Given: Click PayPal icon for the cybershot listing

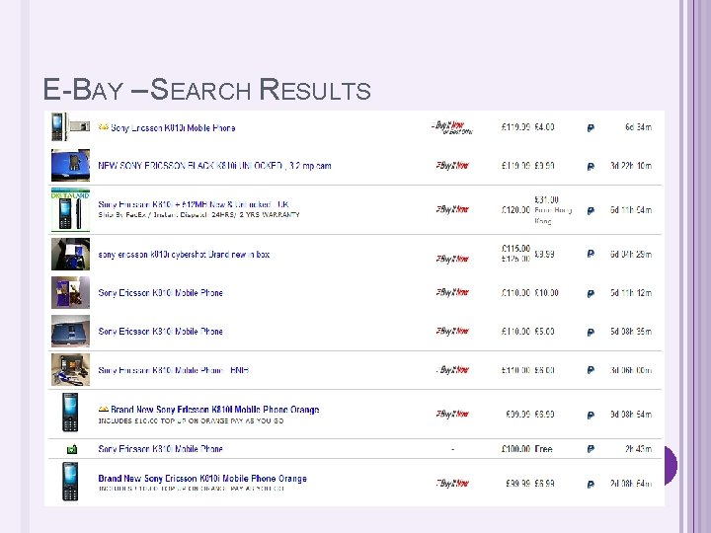Looking at the screenshot, I should [x=591, y=254].
